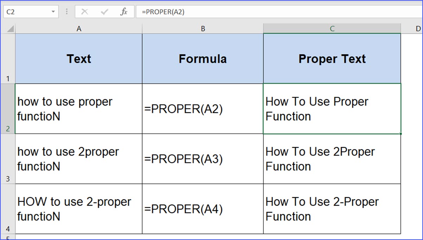Click the Proper Text header cell C1
The width and height of the screenshot is (423, 240).
(332, 59)
